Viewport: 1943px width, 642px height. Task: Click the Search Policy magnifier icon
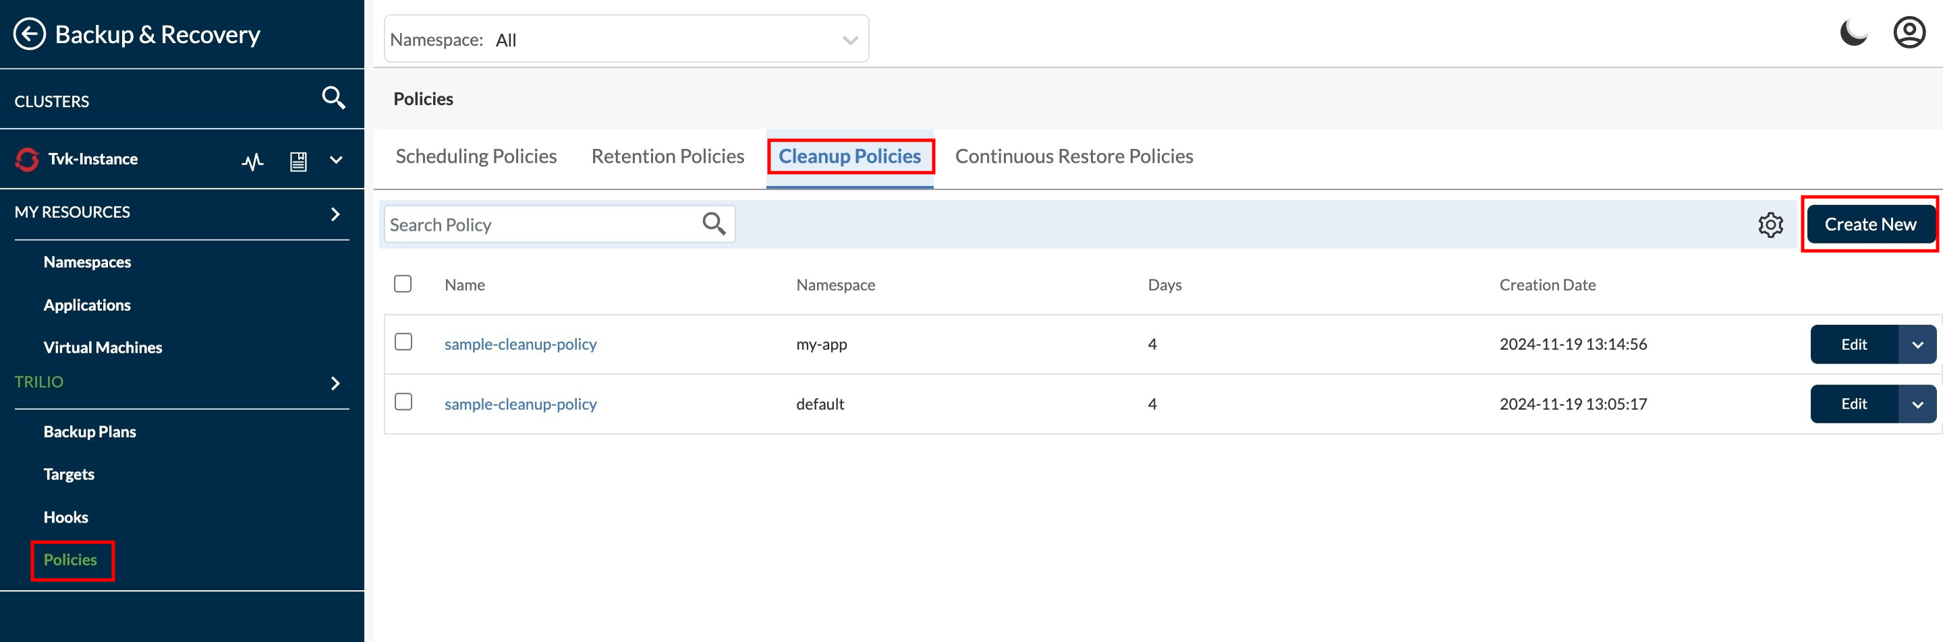click(714, 224)
